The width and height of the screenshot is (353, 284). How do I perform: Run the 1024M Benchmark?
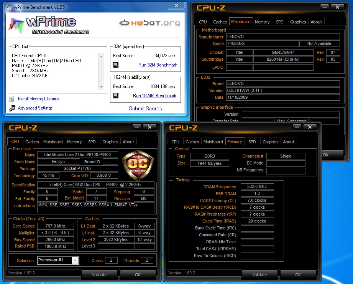[x=155, y=96]
